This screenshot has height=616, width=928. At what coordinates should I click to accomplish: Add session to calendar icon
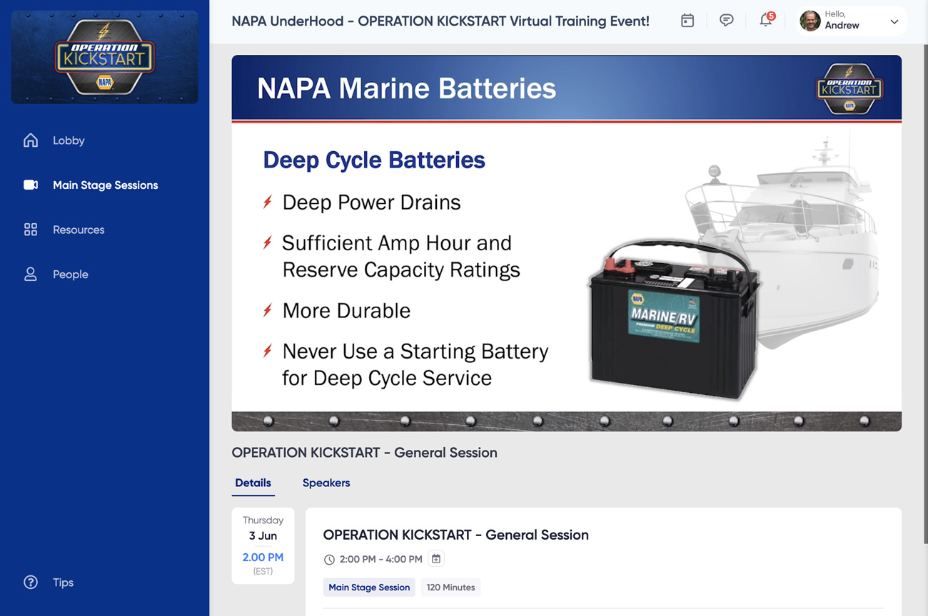[436, 559]
